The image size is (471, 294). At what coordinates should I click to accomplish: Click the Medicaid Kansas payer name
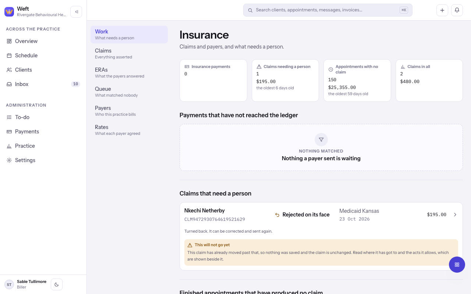pyautogui.click(x=359, y=211)
